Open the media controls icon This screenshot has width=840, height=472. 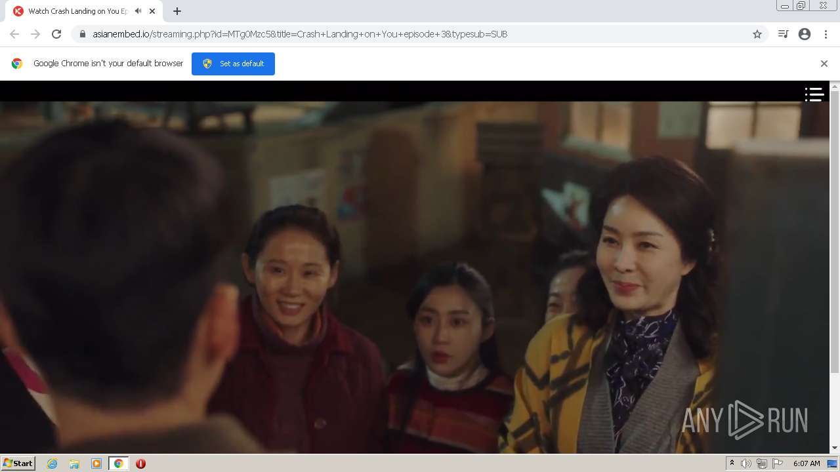click(x=783, y=34)
